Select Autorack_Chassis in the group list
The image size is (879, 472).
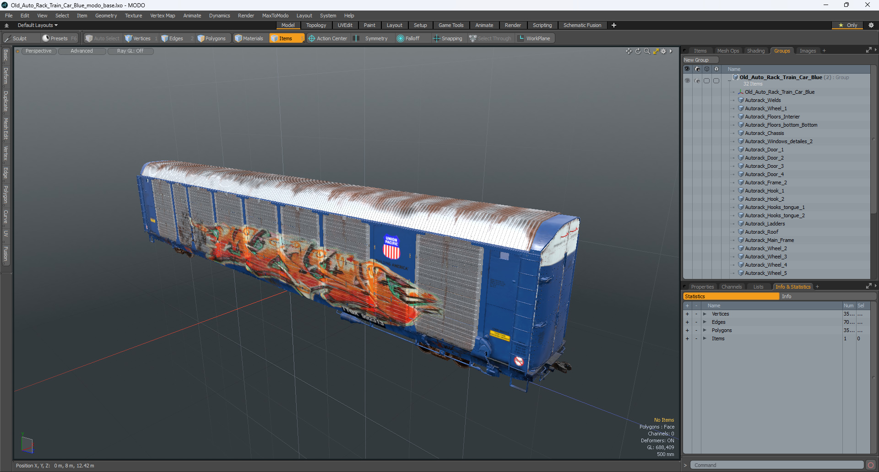[764, 133]
